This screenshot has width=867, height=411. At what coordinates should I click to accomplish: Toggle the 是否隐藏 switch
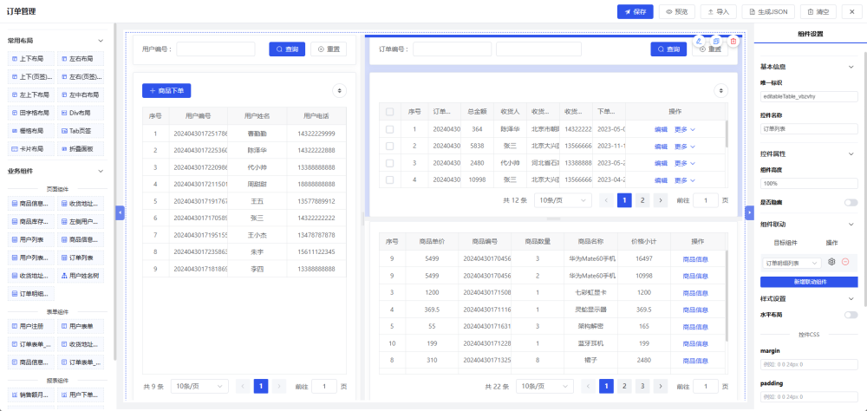[x=851, y=202]
